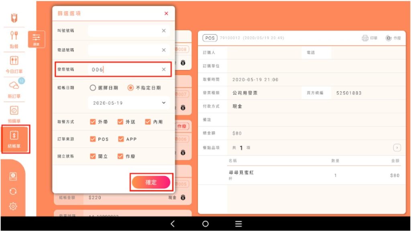Screen dimensions: 411x231
Task: Select the 選擇日期 radio button
Action: [93, 88]
